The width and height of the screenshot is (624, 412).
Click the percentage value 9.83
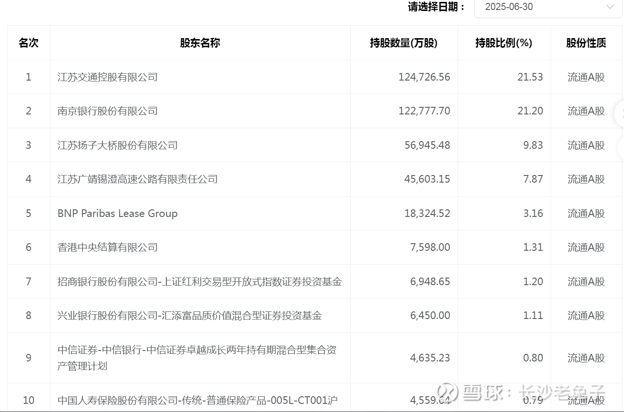pos(533,145)
